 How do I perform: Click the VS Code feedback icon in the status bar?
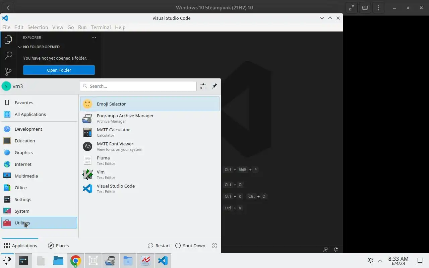(325, 250)
